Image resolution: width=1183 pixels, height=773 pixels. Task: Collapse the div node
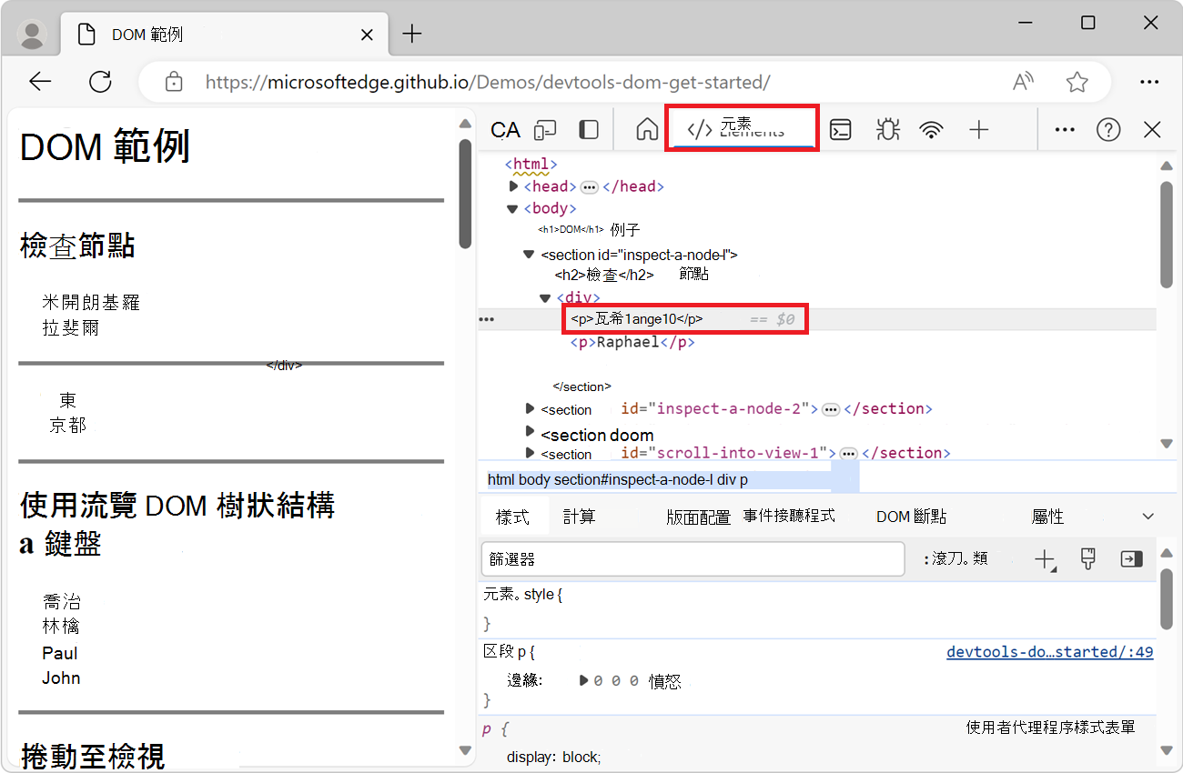545,297
